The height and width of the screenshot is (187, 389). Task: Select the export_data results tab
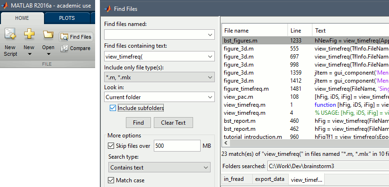pos(270,179)
